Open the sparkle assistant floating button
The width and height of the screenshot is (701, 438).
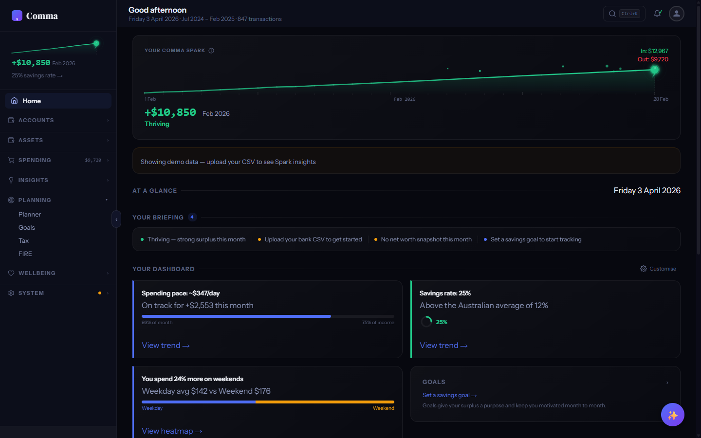673,415
